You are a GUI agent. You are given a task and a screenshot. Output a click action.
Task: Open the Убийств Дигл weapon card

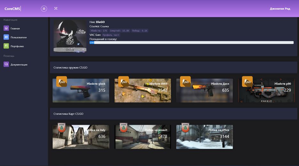[204, 91]
